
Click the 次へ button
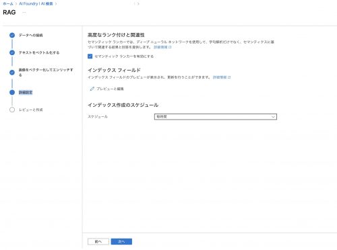[121, 241]
